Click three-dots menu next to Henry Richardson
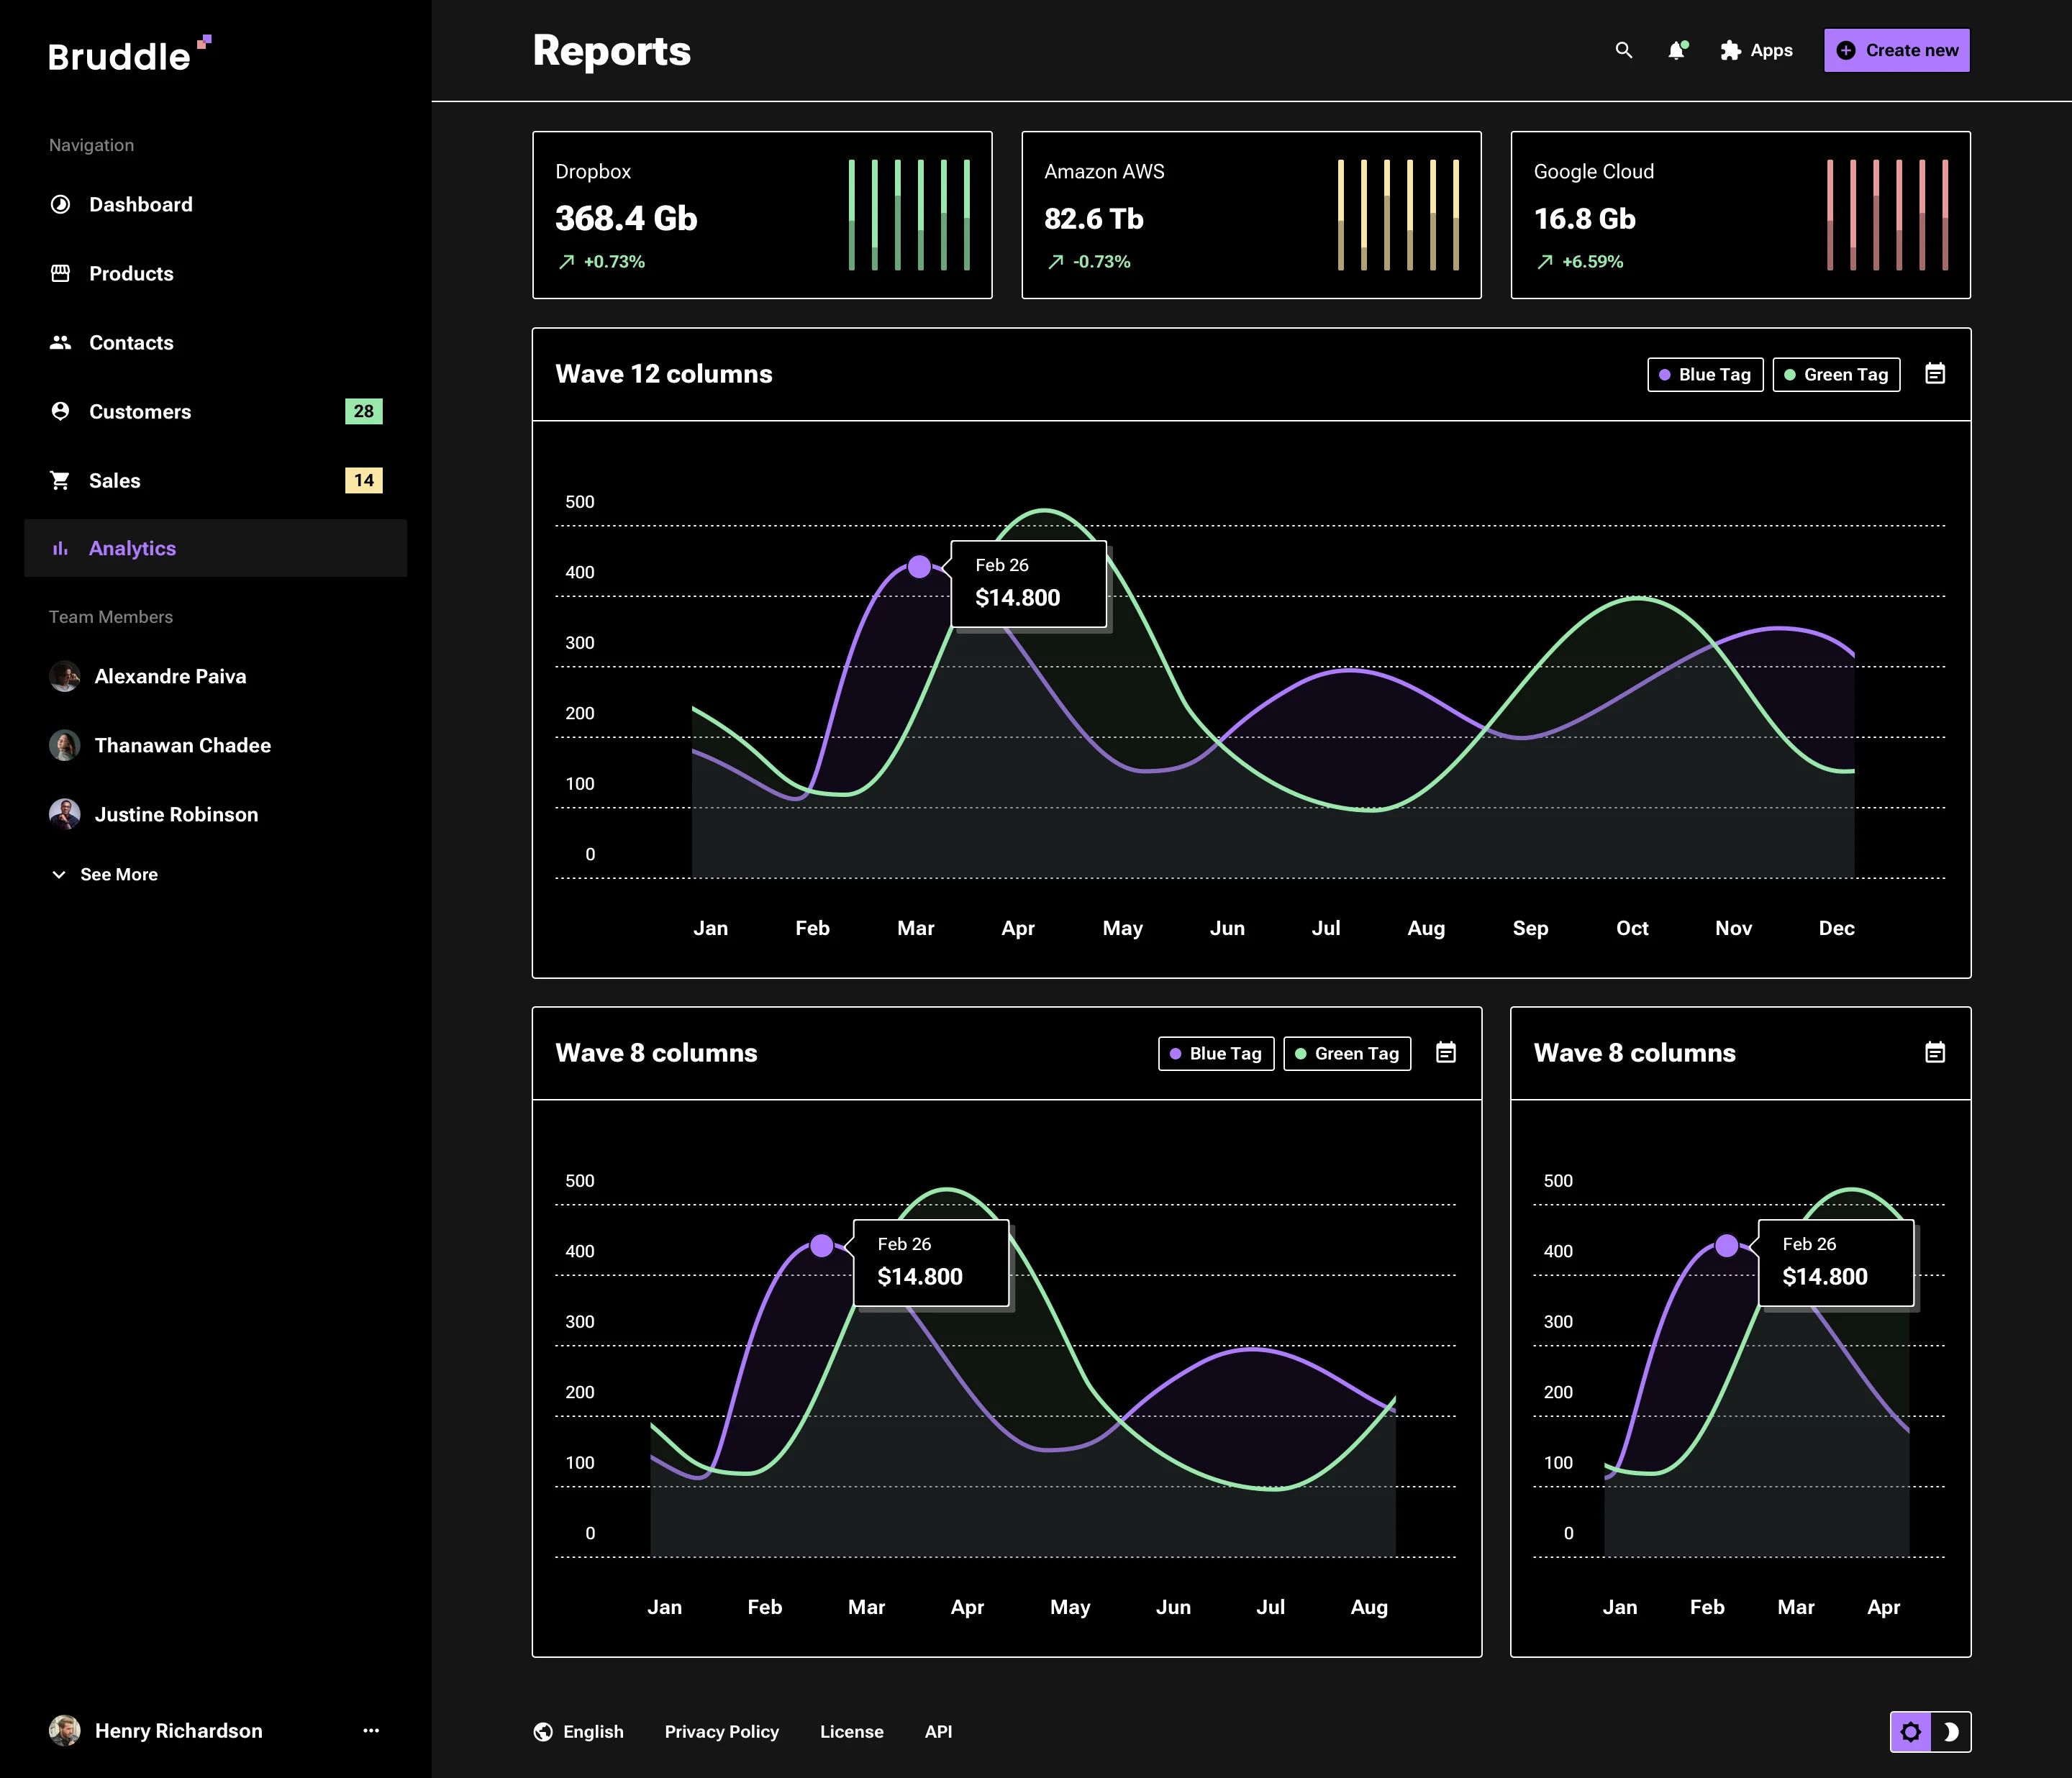The height and width of the screenshot is (1778, 2072). (x=371, y=1730)
